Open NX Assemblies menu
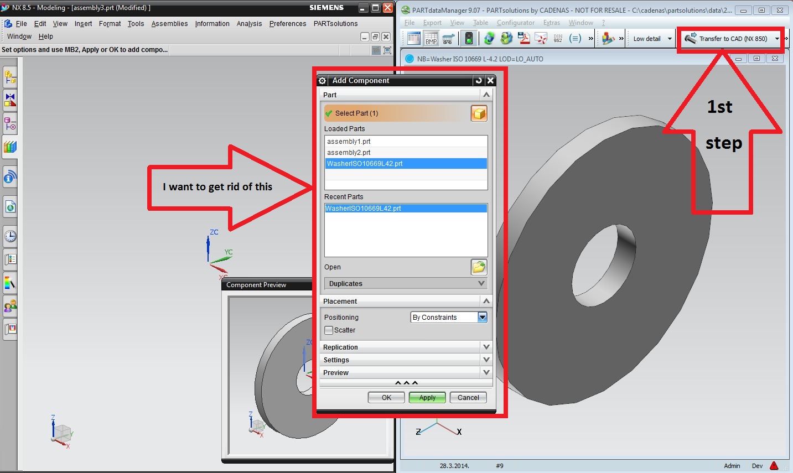 coord(169,24)
